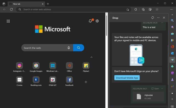Open the Croma quick link
The height and width of the screenshot is (108, 176).
19,81
